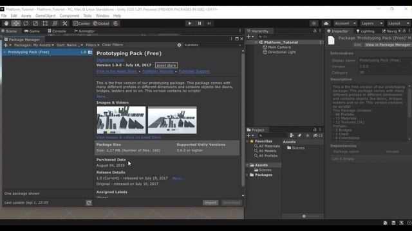Select the Rotate tool in toolbar
Screen dimensions: 412x231
tap(26, 23)
